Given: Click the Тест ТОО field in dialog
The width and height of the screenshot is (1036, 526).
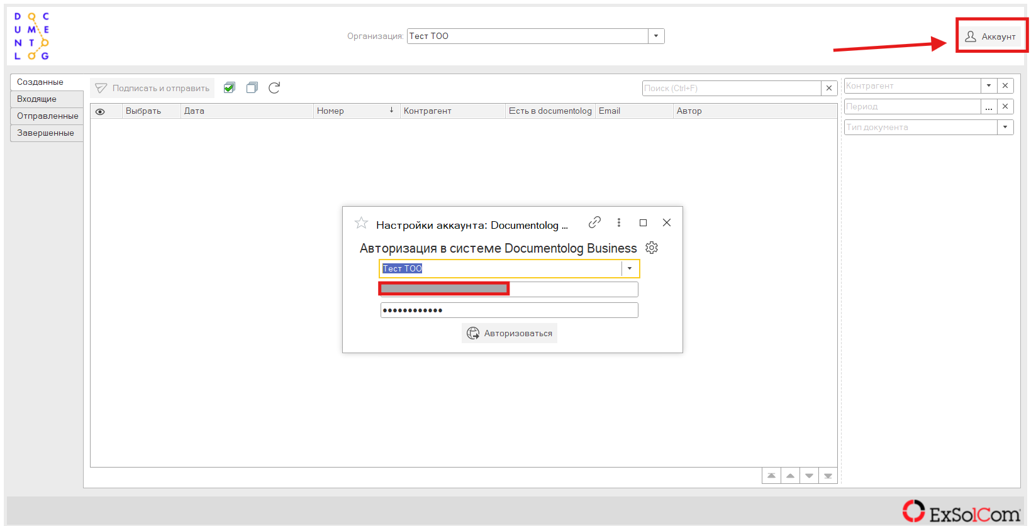Looking at the screenshot, I should click(x=501, y=268).
